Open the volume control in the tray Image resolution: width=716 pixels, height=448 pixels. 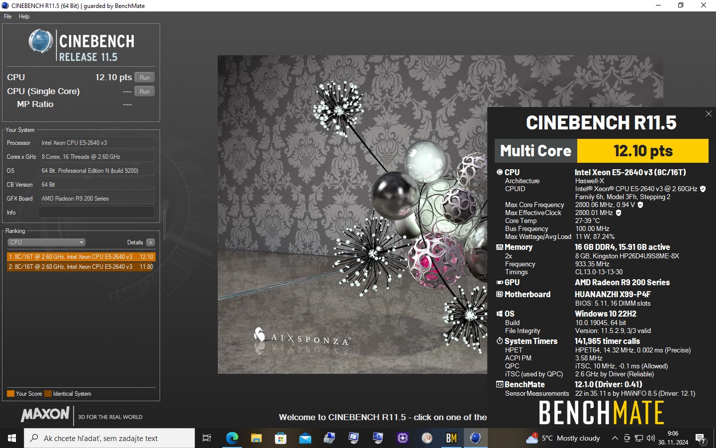coord(651,438)
